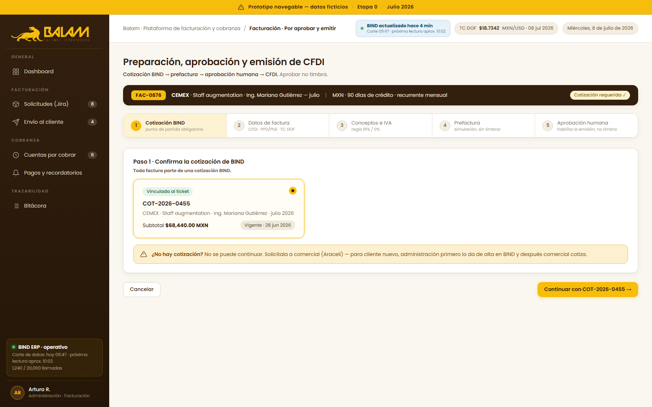
Task: Switch to step 4 Prefactura
Action: pos(484,126)
